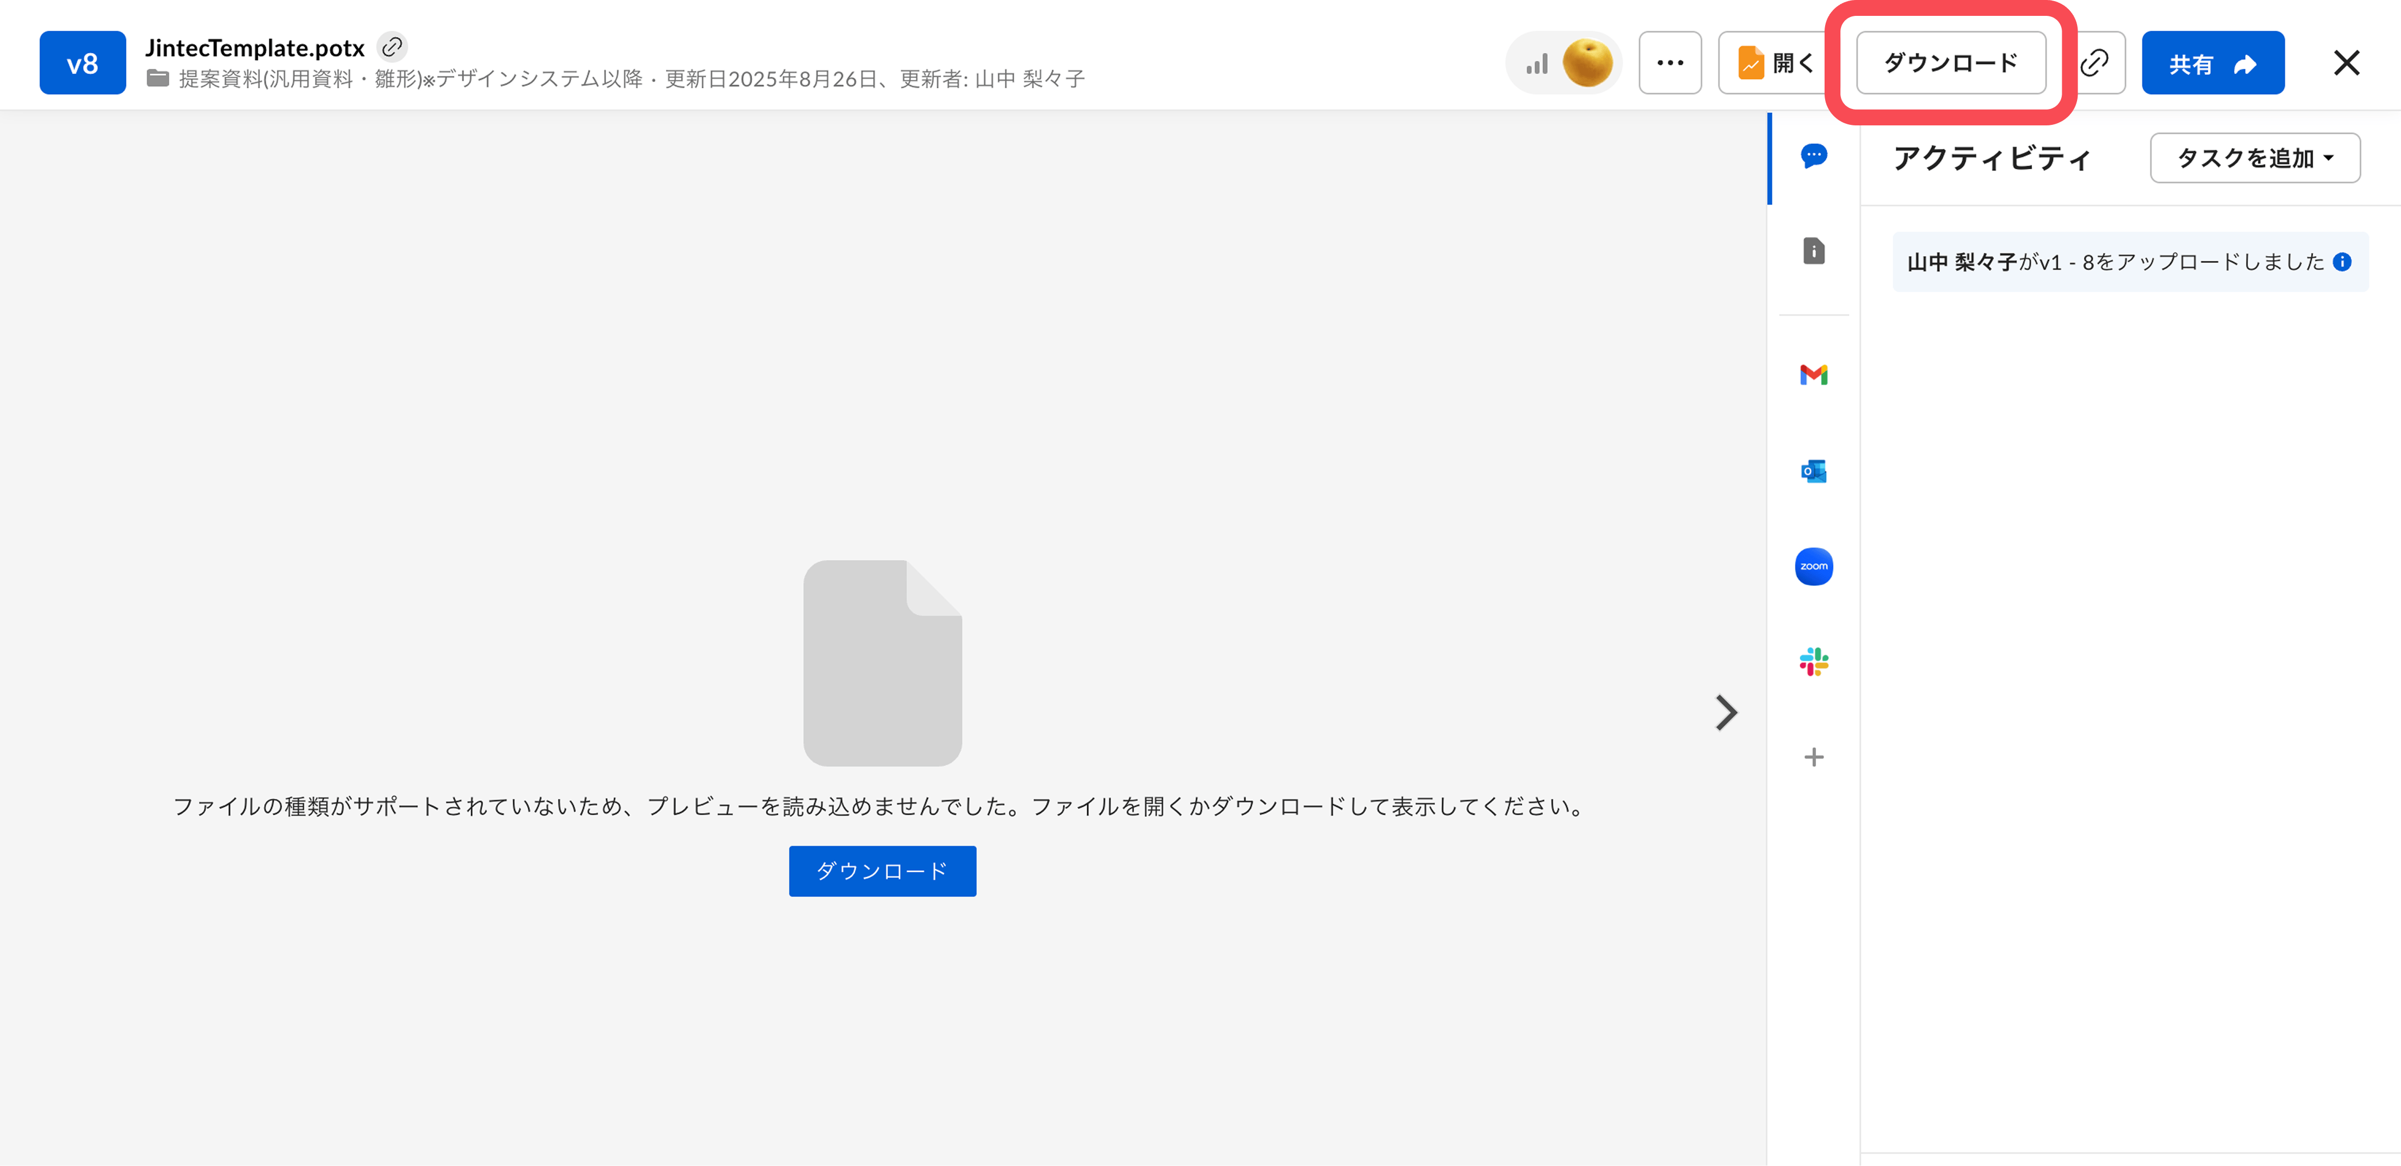
Task: Click the Slack integration icon
Action: coord(1813,662)
